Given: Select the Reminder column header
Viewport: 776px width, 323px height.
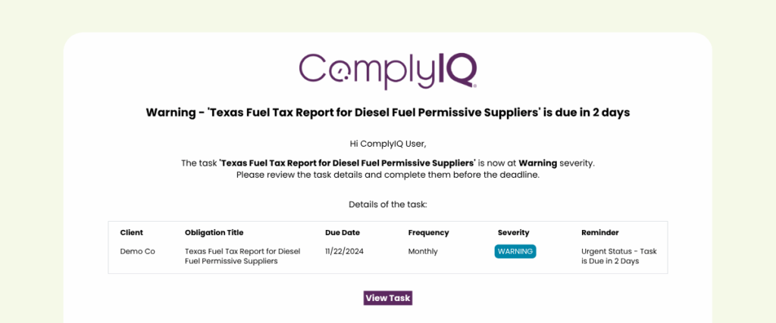Looking at the screenshot, I should tap(599, 233).
